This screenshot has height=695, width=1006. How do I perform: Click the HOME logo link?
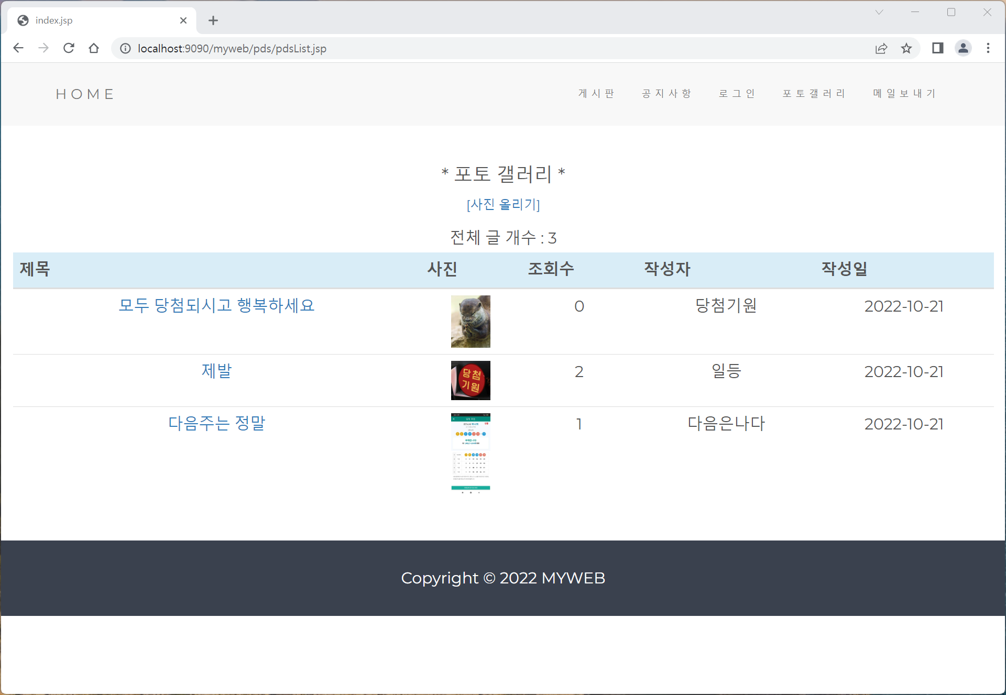[85, 94]
